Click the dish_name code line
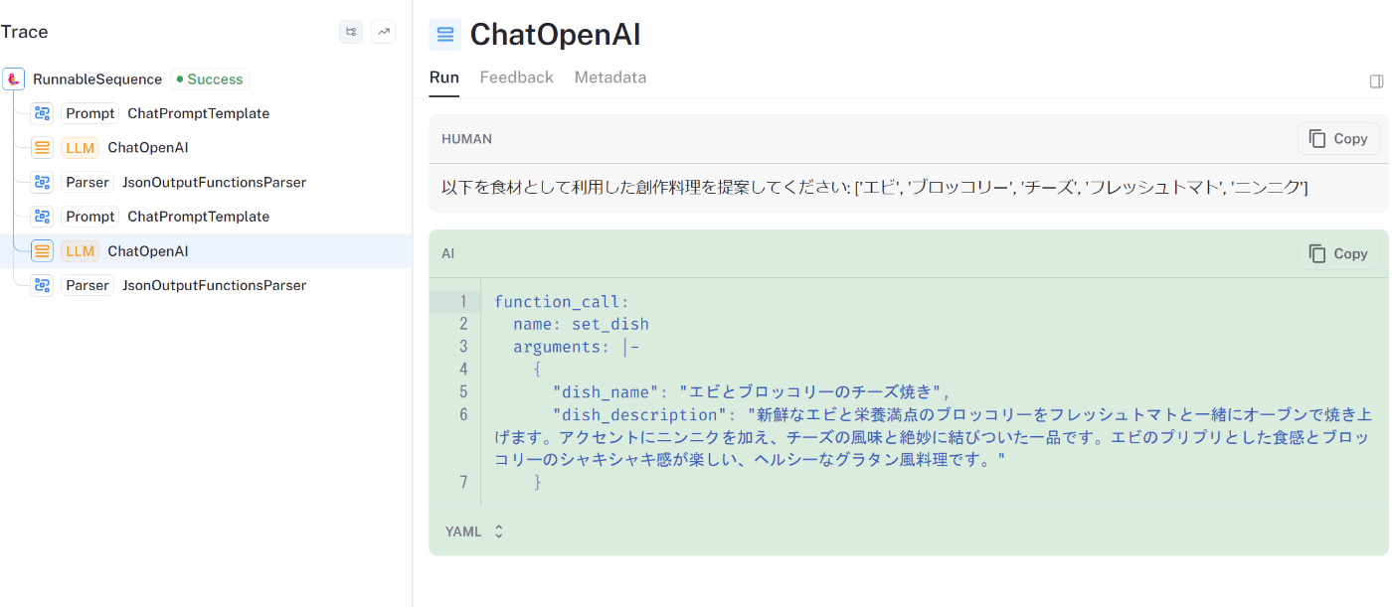Image resolution: width=1392 pixels, height=607 pixels. [x=753, y=392]
